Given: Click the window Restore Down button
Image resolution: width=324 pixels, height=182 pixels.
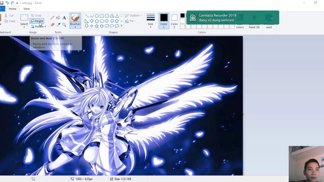Looking at the screenshot, I should 315,3.
